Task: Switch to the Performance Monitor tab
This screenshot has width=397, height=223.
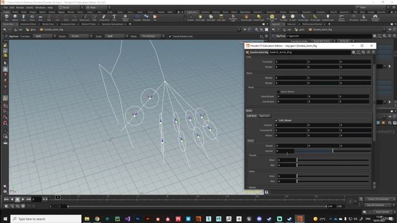Action: [312, 24]
